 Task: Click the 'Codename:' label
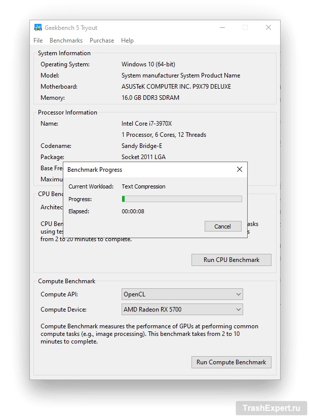(56, 146)
